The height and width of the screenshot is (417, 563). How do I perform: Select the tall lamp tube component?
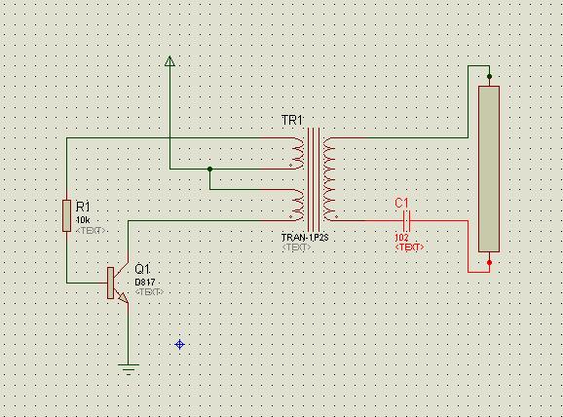pyautogui.click(x=489, y=169)
